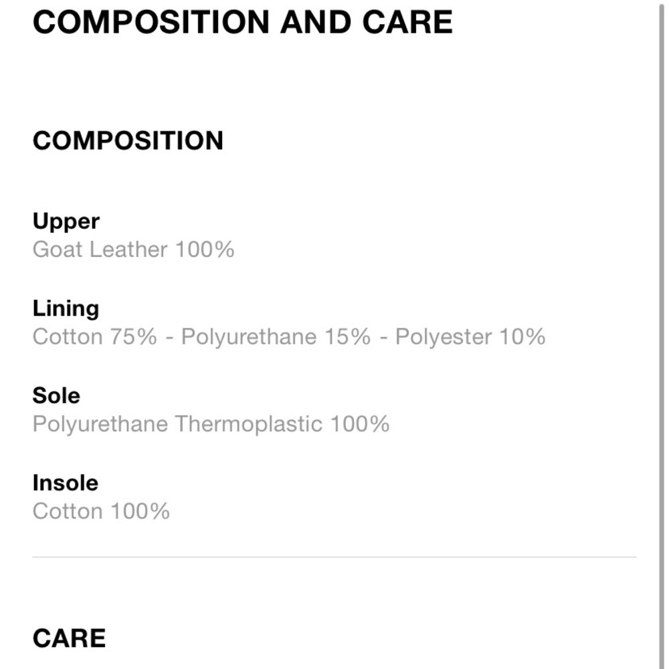Click Polyester 10% in the Lining composition

pyautogui.click(x=470, y=337)
